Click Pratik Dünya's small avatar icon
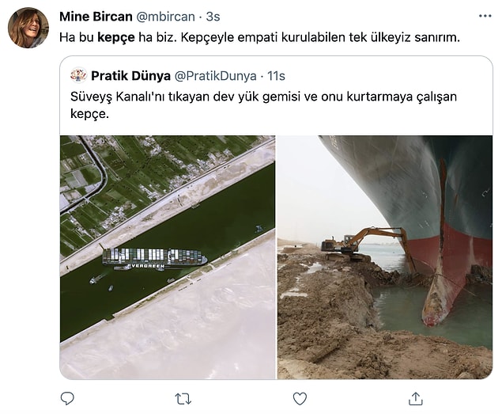The width and height of the screenshot is (502, 414). tap(78, 76)
